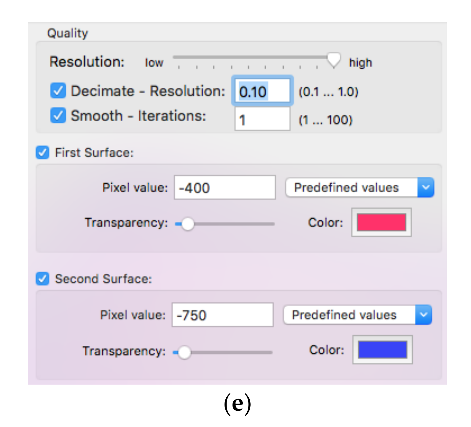471x427 pixels.
Task: Toggle the Decimate - Resolution checkbox
Action: click(x=58, y=91)
